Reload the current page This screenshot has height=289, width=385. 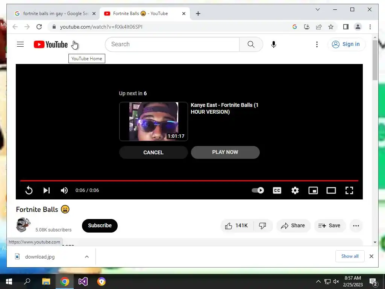(x=39, y=27)
